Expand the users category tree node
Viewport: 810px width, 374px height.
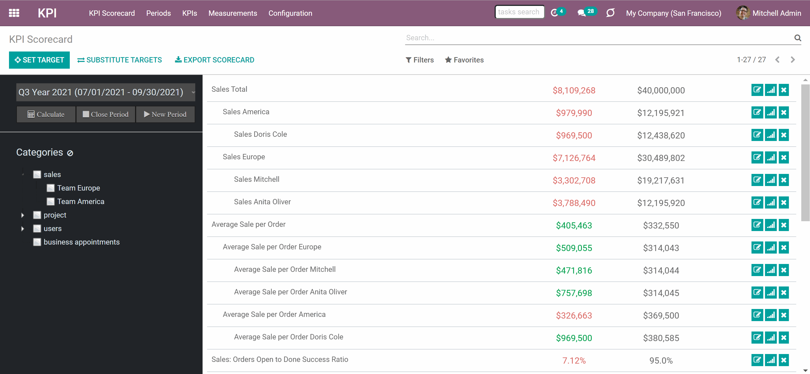(23, 229)
